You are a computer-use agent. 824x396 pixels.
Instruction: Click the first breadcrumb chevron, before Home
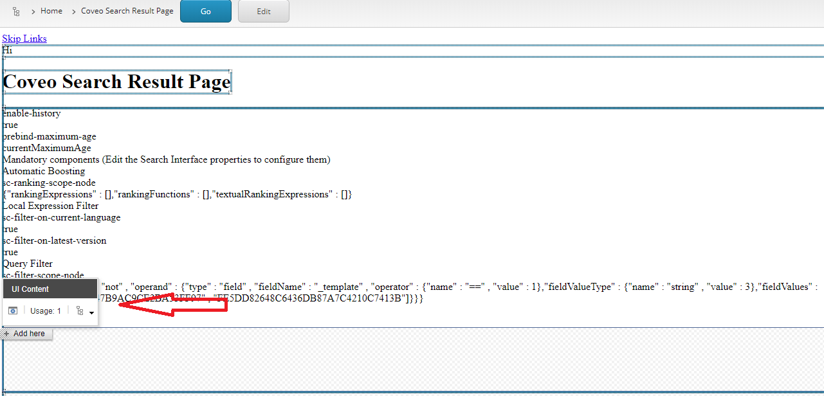32,12
